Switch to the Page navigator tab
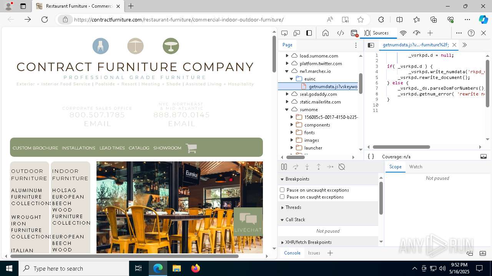Viewport: 492px width, 276px height. tap(288, 45)
